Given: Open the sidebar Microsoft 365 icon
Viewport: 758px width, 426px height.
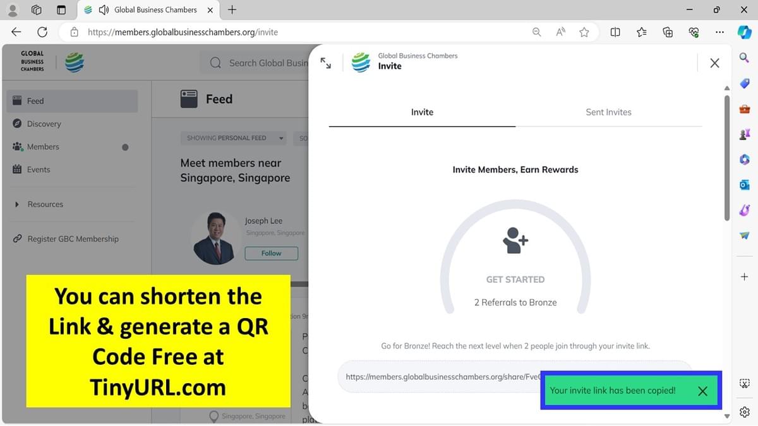Looking at the screenshot, I should (744, 160).
